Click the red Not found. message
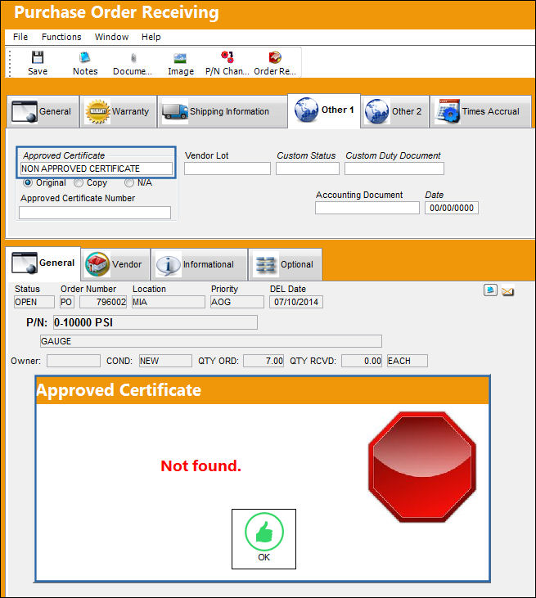536x598 pixels. (201, 466)
